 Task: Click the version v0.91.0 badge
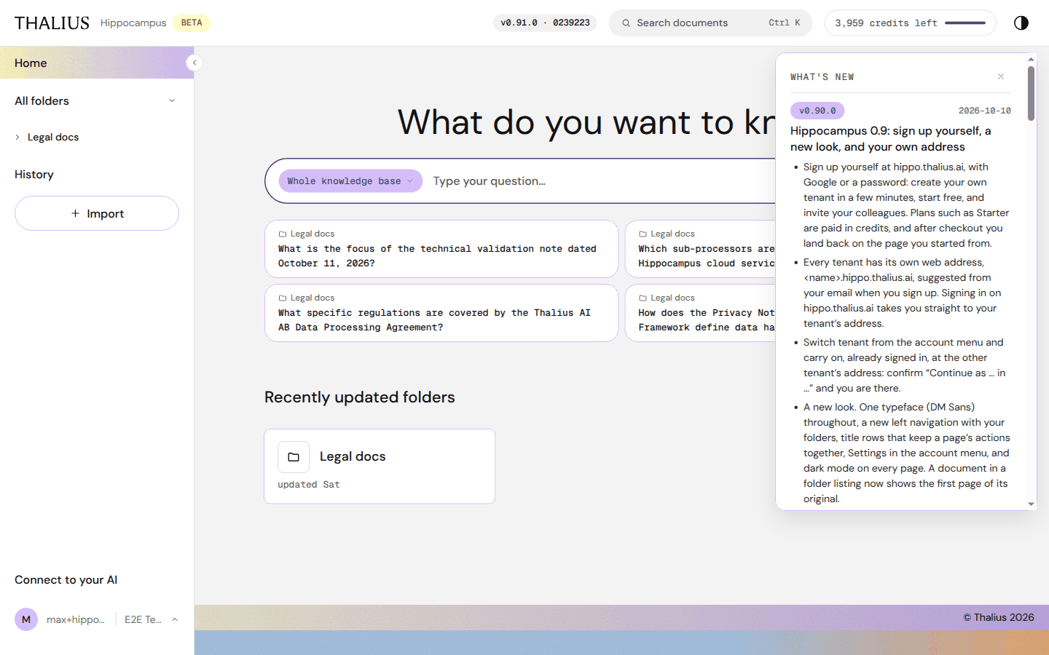point(545,23)
